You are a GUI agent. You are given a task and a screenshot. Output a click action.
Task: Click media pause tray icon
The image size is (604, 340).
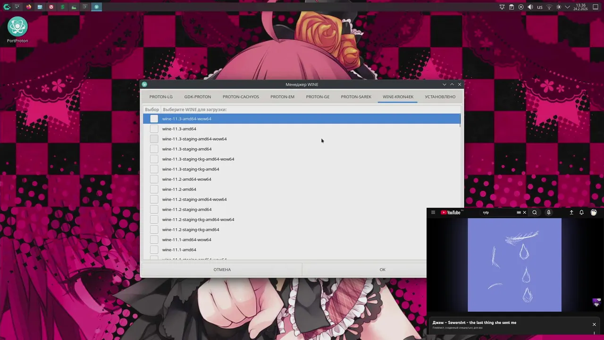(521, 7)
